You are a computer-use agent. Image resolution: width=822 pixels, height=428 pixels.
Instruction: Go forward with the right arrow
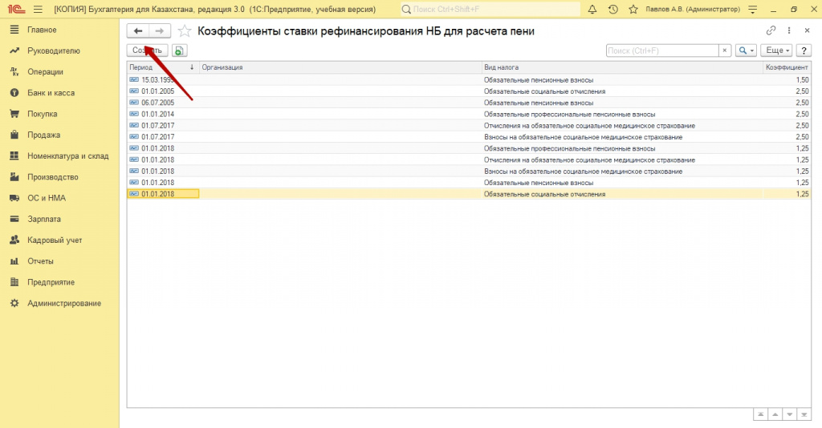[x=160, y=31]
